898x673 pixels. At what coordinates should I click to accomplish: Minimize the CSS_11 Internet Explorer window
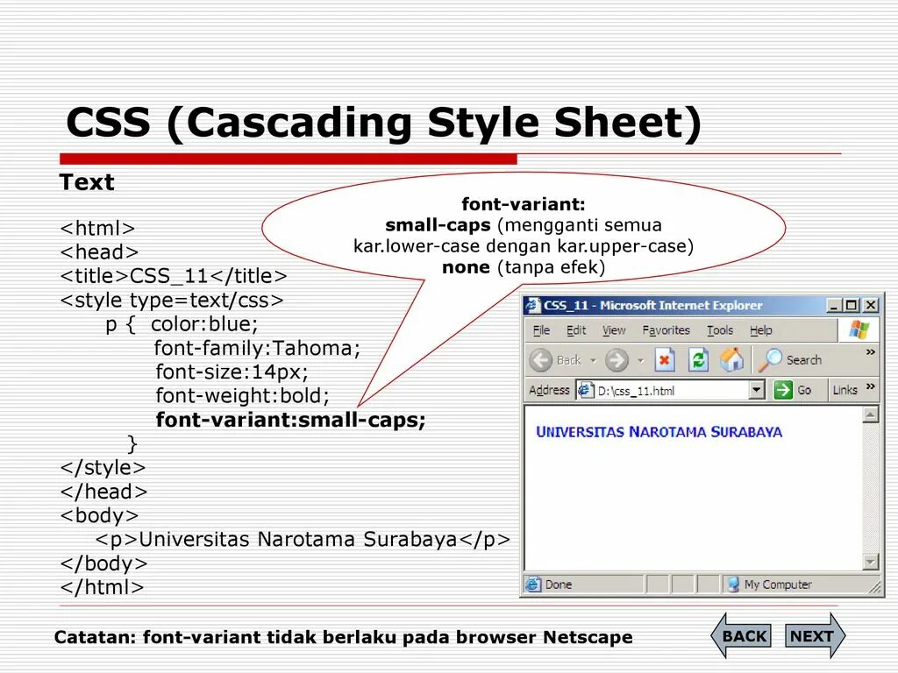coord(834,306)
